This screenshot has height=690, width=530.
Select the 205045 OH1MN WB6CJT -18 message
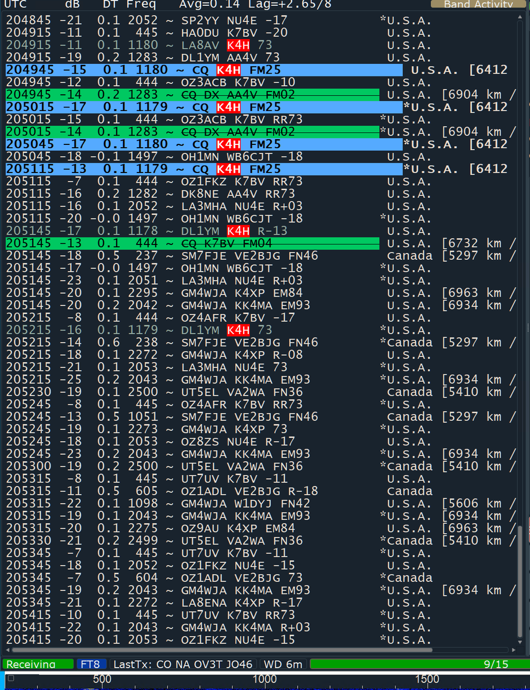pyautogui.click(x=242, y=156)
